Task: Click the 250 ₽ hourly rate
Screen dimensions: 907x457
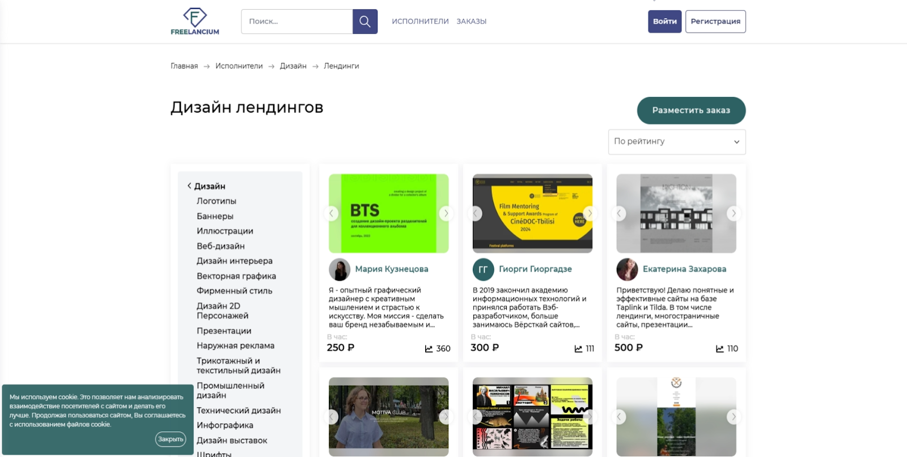Action: 341,348
